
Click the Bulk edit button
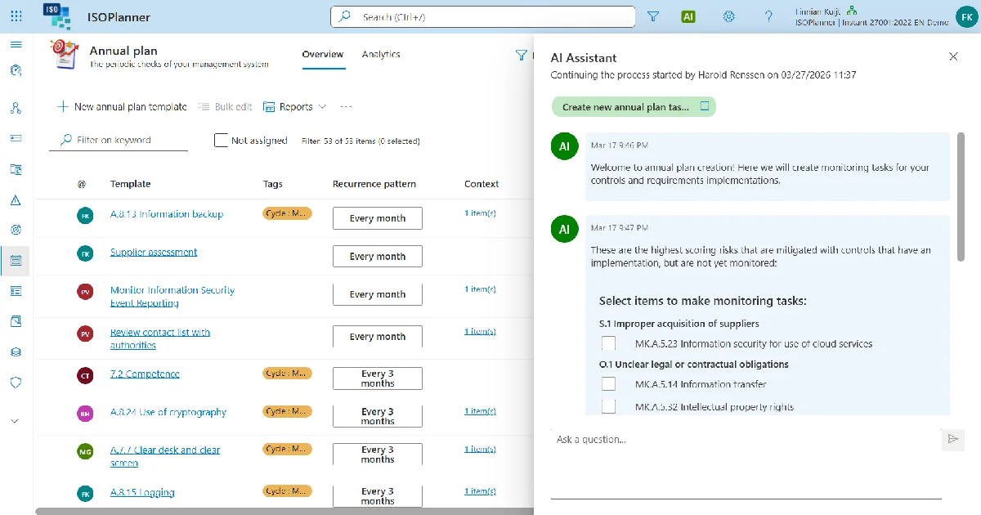click(x=225, y=107)
